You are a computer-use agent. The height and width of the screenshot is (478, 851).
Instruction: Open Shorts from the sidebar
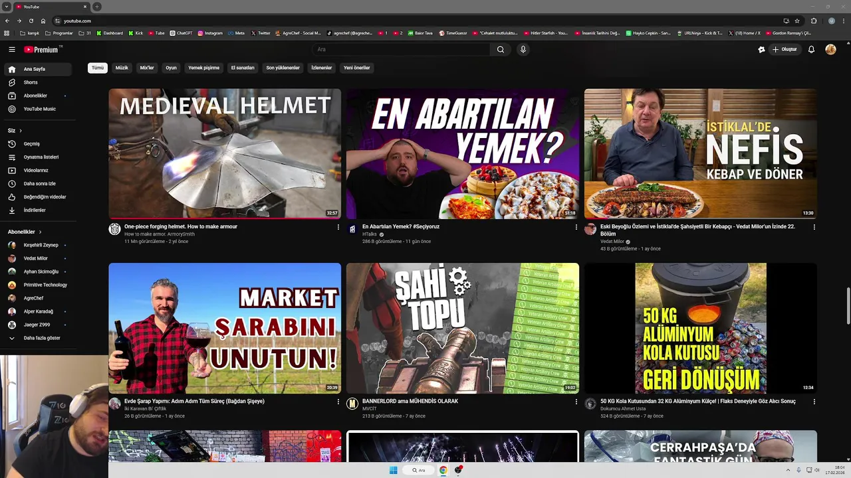pos(37,82)
